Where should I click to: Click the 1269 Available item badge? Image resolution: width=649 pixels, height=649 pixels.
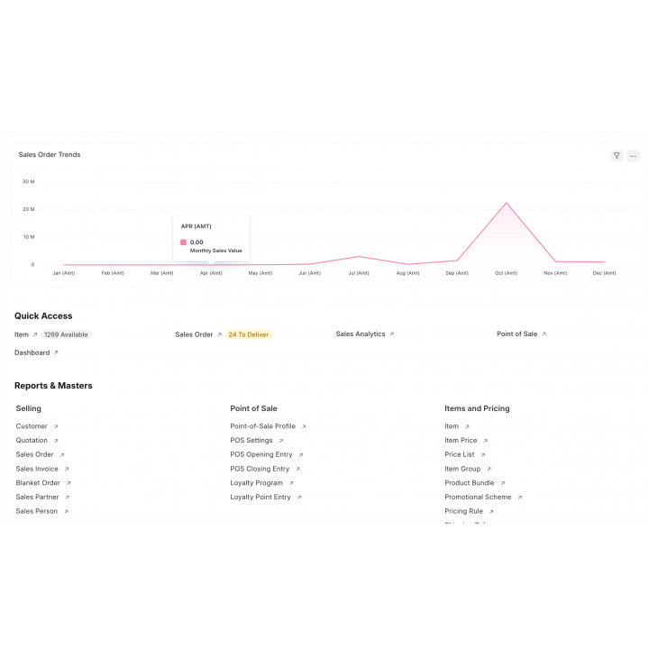[x=66, y=334]
